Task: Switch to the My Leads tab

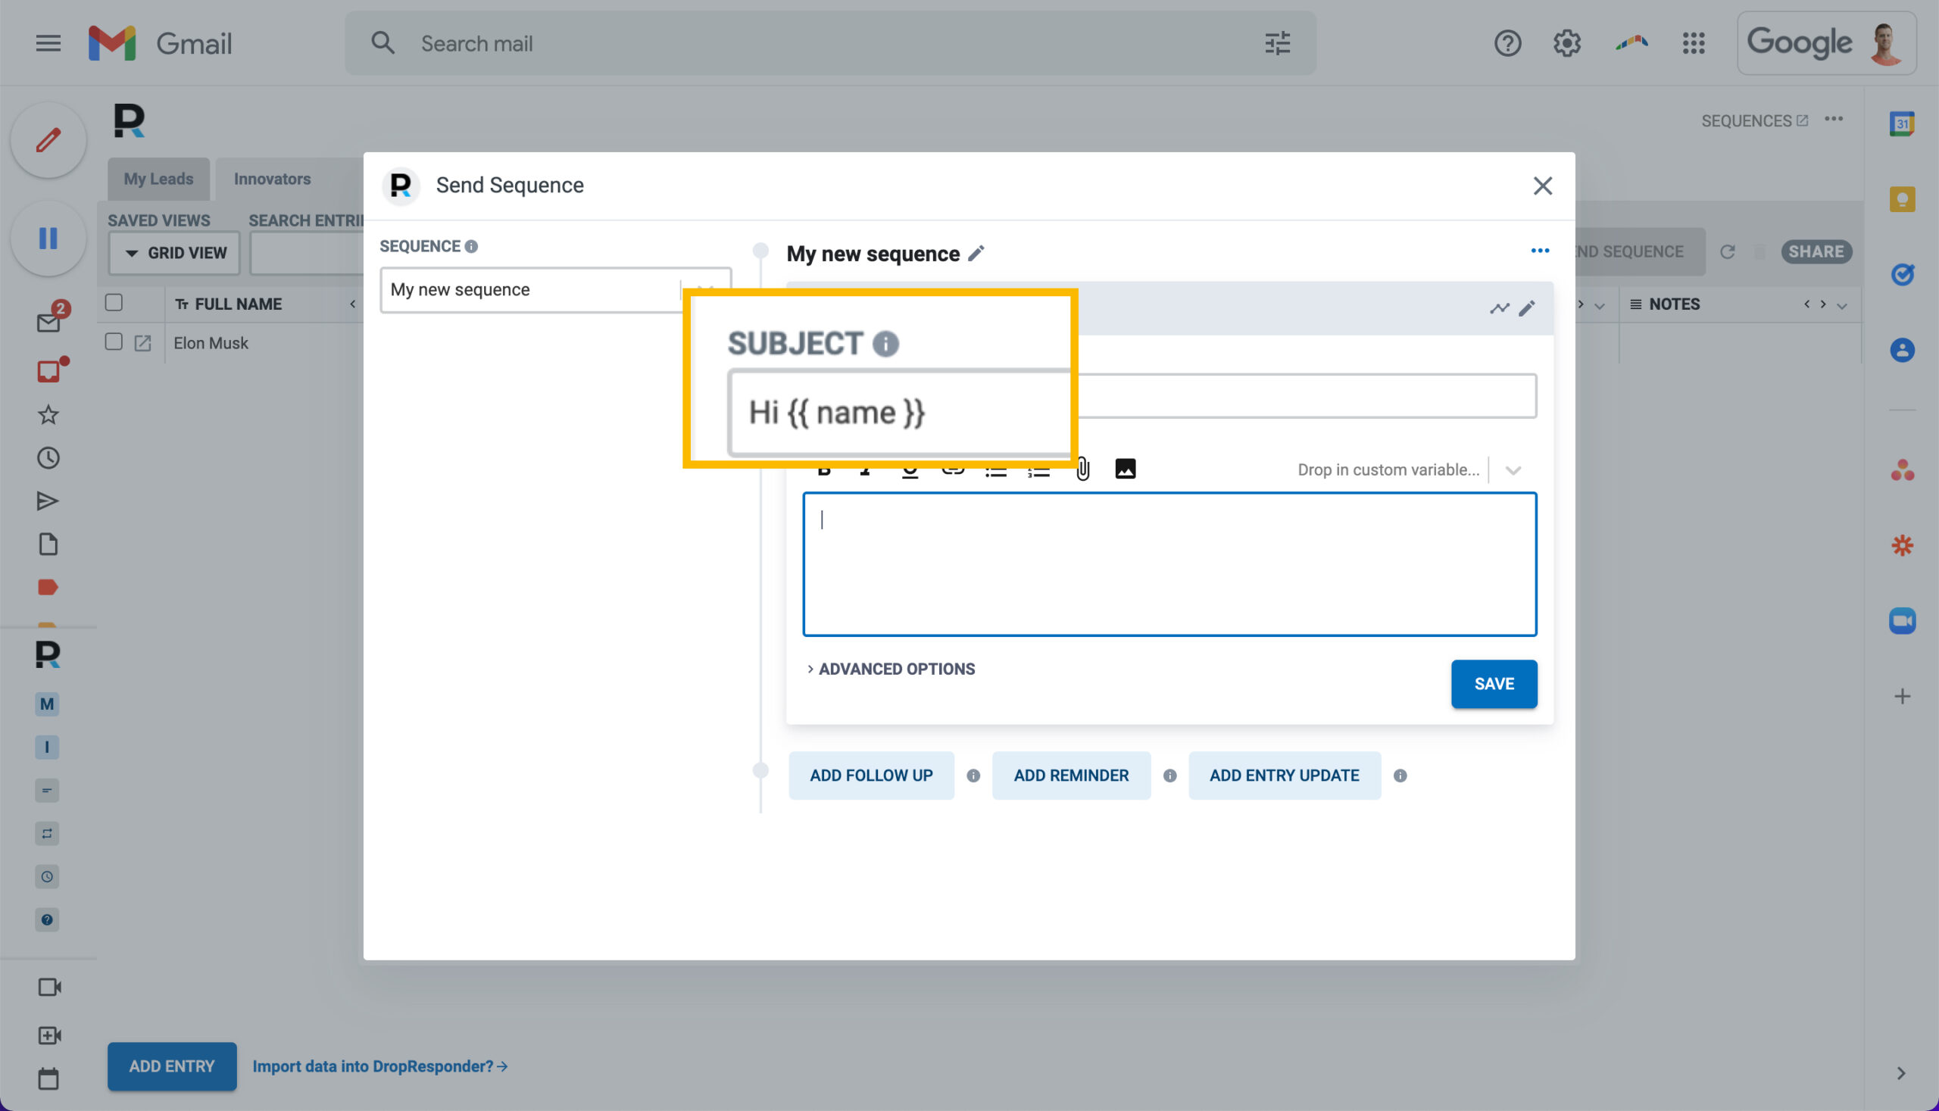Action: coord(159,179)
